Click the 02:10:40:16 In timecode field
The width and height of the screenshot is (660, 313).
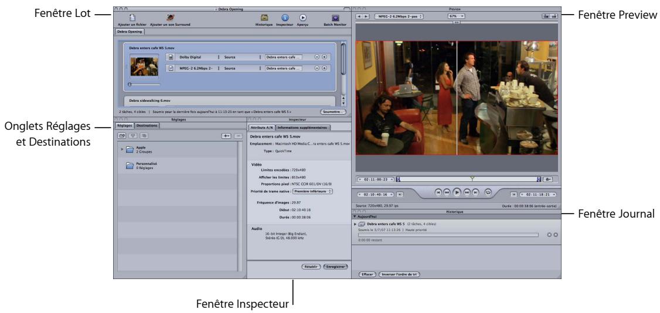click(x=376, y=194)
